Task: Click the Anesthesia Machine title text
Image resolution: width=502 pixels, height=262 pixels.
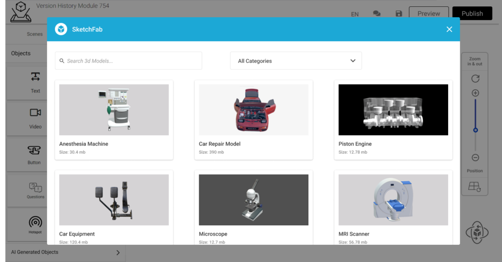Action: 83,144
